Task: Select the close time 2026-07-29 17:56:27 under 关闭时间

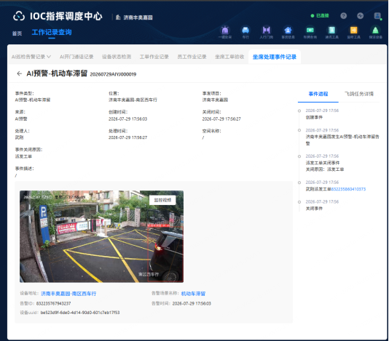Action: 221,119
